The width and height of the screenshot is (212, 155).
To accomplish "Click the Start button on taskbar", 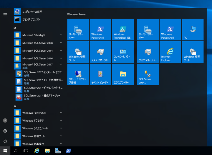I will [5, 151].
